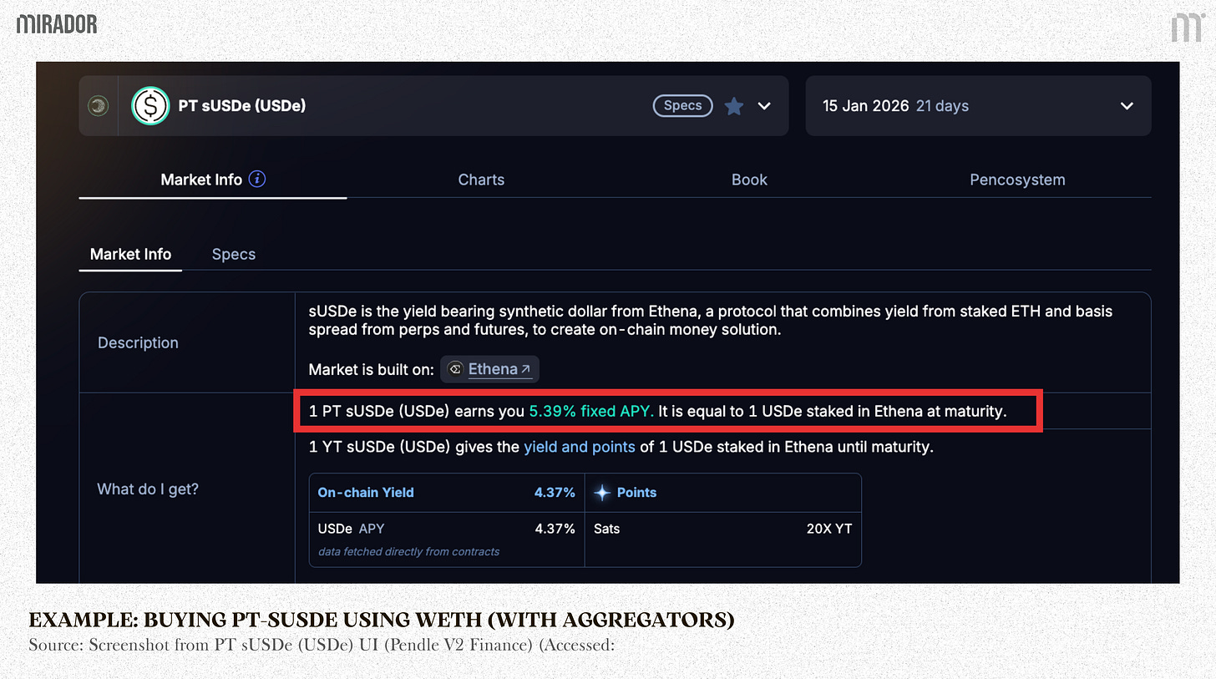Click the 'What do I get?' row label

(x=148, y=489)
